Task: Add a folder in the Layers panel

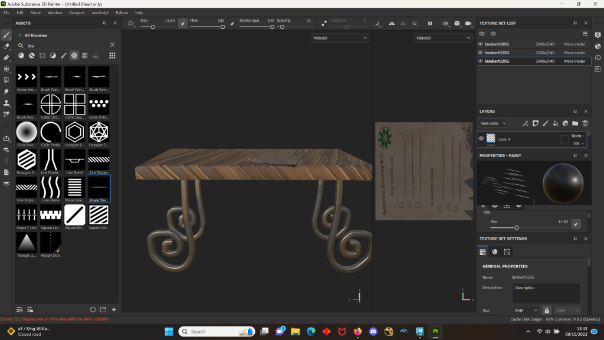Action: [575, 123]
